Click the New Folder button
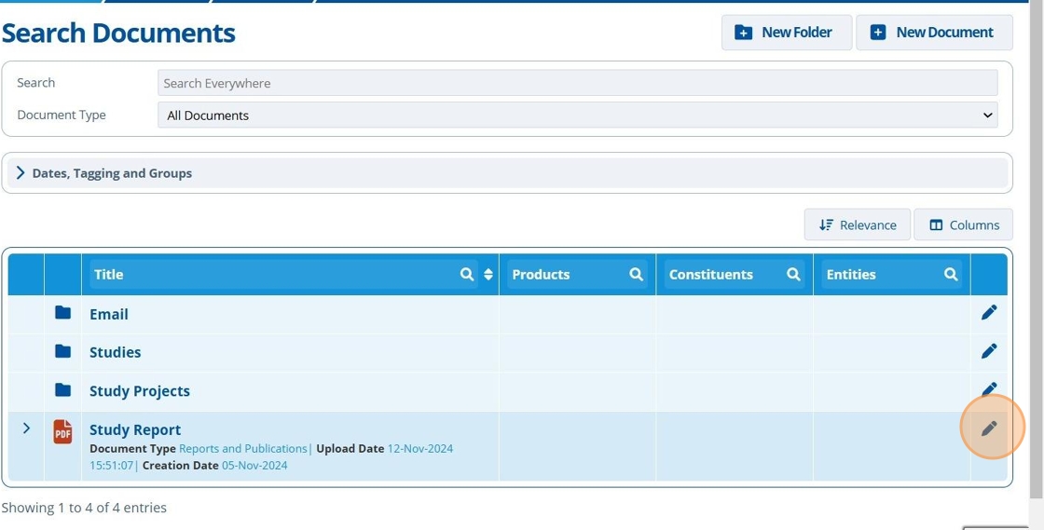1044x530 pixels. click(x=787, y=33)
